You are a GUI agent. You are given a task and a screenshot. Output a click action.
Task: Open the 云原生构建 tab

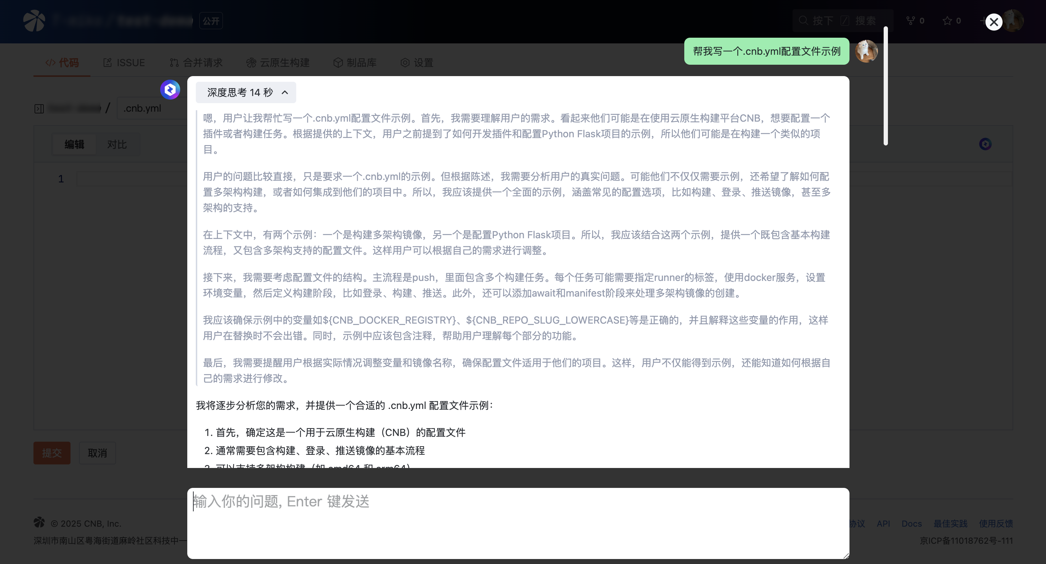[x=278, y=63]
